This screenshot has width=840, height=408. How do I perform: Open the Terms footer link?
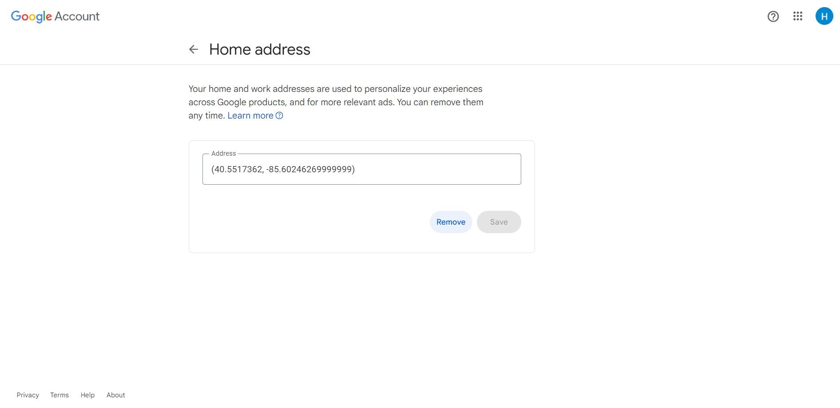point(59,395)
